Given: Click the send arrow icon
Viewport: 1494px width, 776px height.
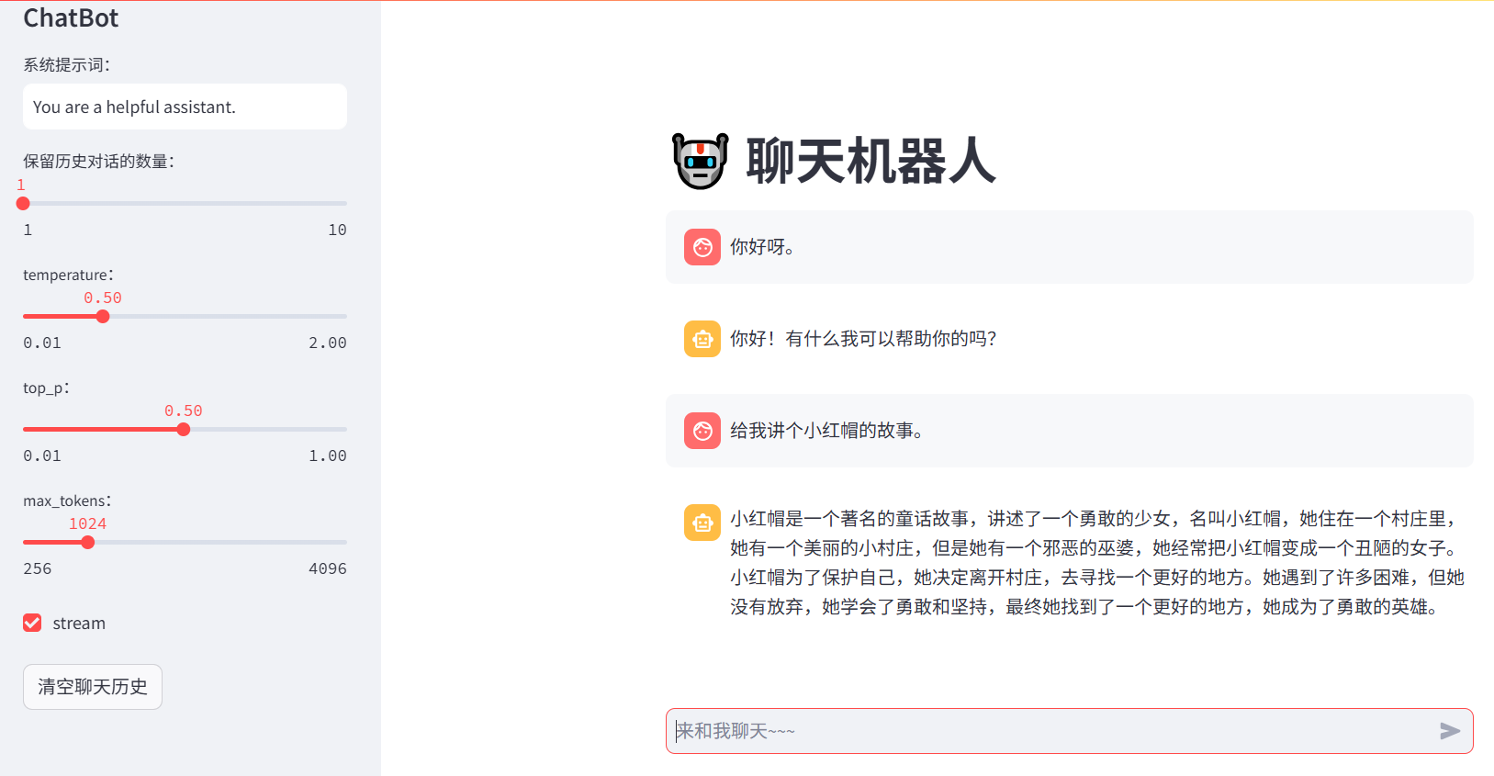Looking at the screenshot, I should pyautogui.click(x=1450, y=731).
